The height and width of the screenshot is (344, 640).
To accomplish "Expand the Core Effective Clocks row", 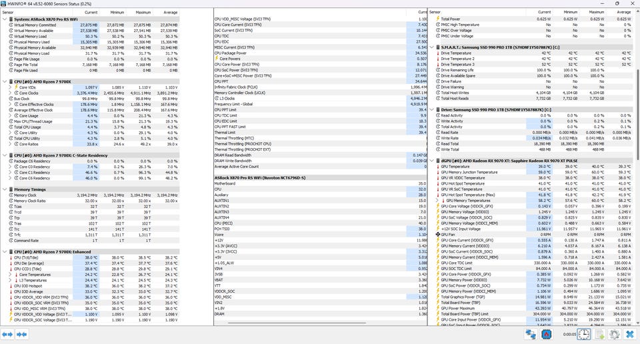I will [11, 105].
